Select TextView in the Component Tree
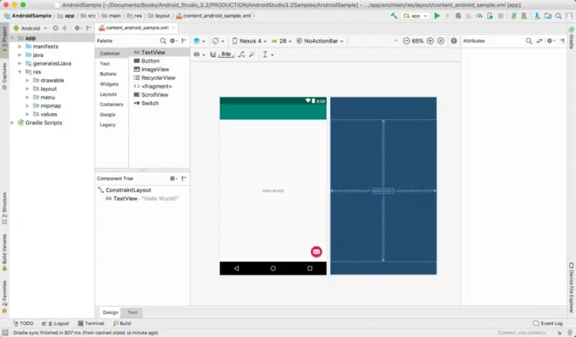This screenshot has width=576, height=337. [125, 198]
